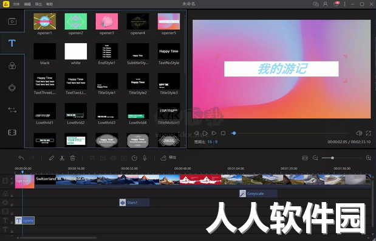Click the crop tool icon
376x241 pixels.
(92, 158)
